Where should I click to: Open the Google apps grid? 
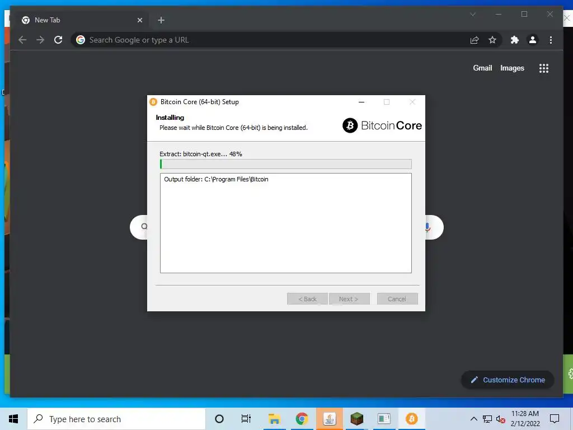pyautogui.click(x=544, y=68)
